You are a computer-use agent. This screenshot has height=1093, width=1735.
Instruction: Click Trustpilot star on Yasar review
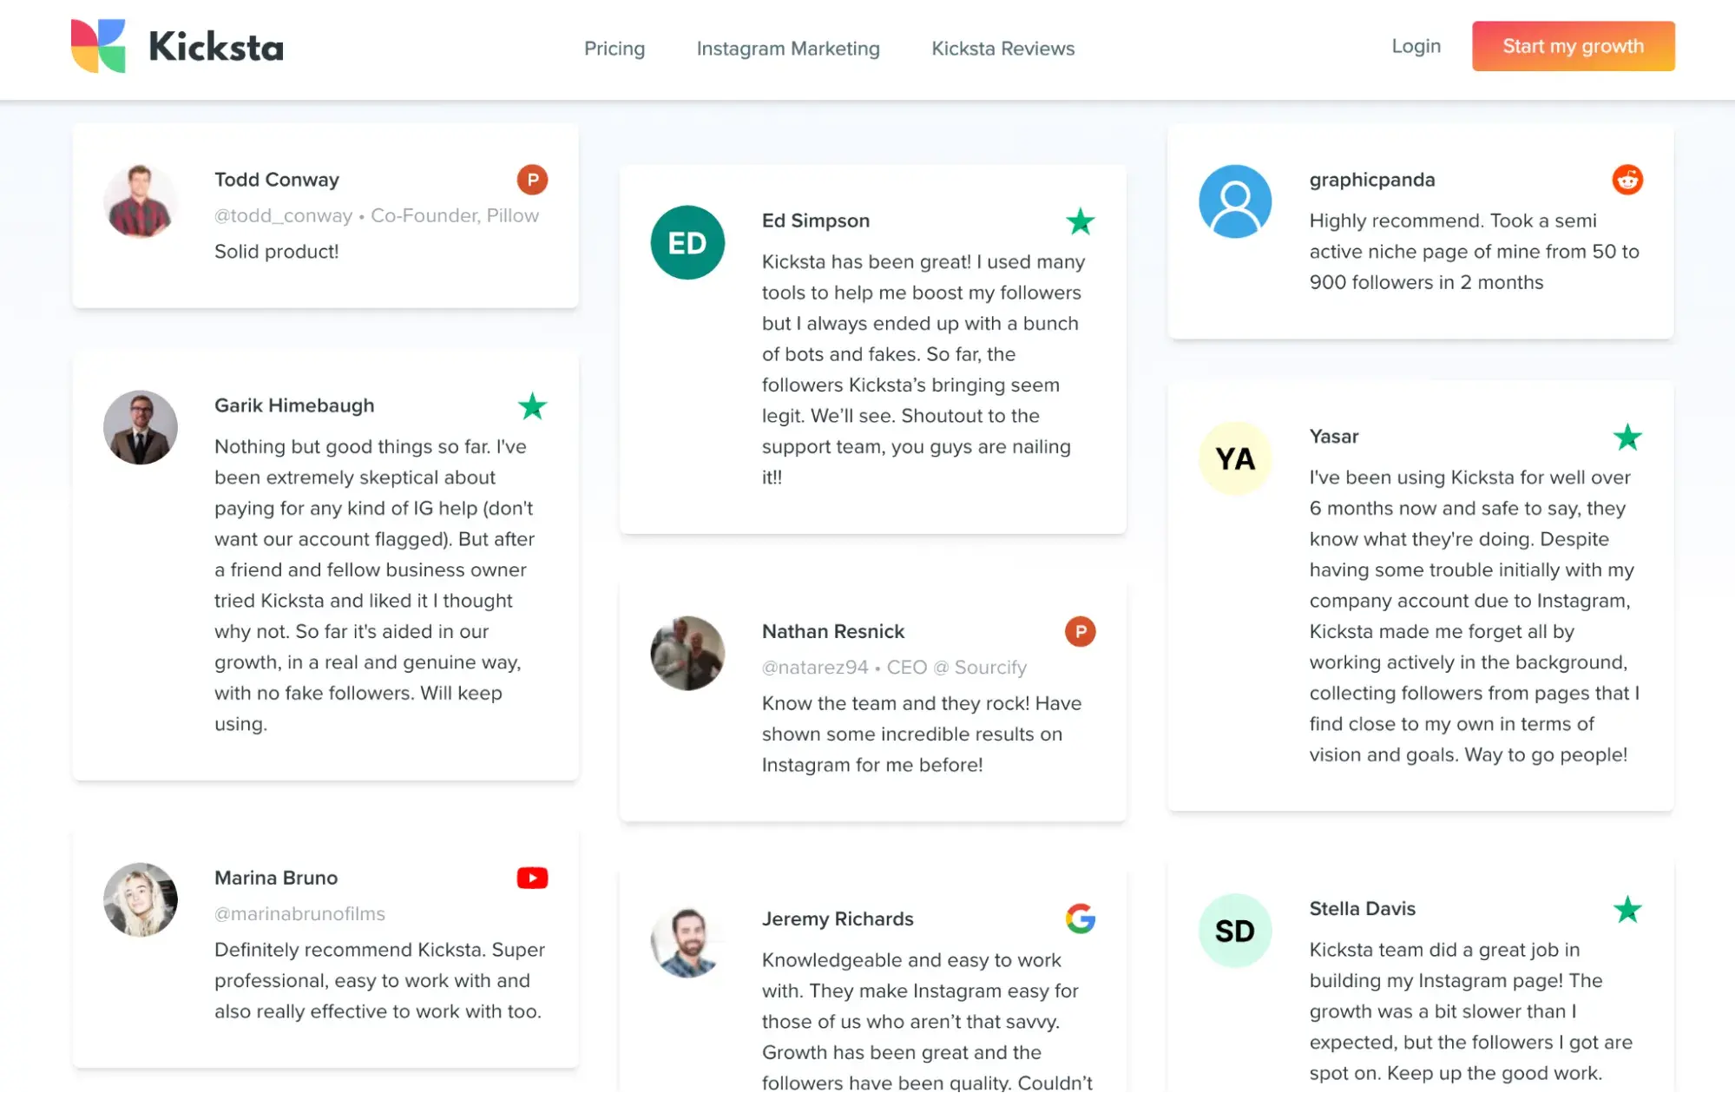pyautogui.click(x=1627, y=437)
